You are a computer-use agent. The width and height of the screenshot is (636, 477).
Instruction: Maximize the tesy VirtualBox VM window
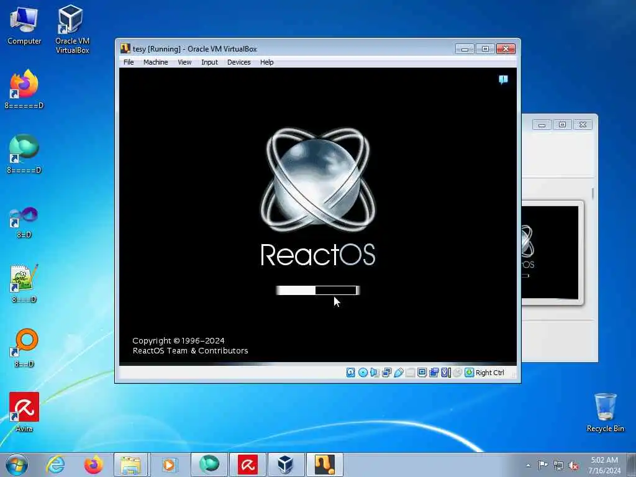click(485, 49)
